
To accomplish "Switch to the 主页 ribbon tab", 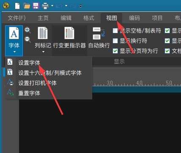I will pyautogui.click(x=43, y=18).
